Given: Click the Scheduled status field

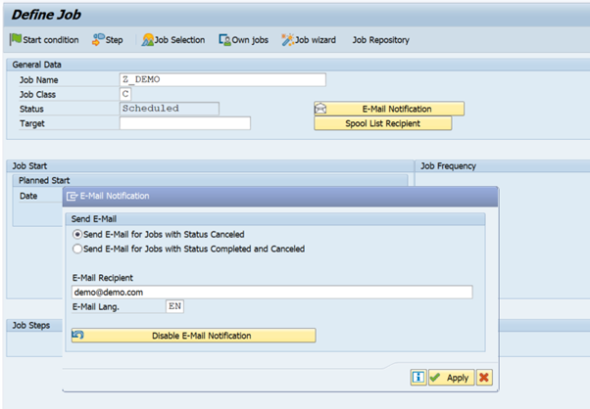Looking at the screenshot, I should point(170,109).
